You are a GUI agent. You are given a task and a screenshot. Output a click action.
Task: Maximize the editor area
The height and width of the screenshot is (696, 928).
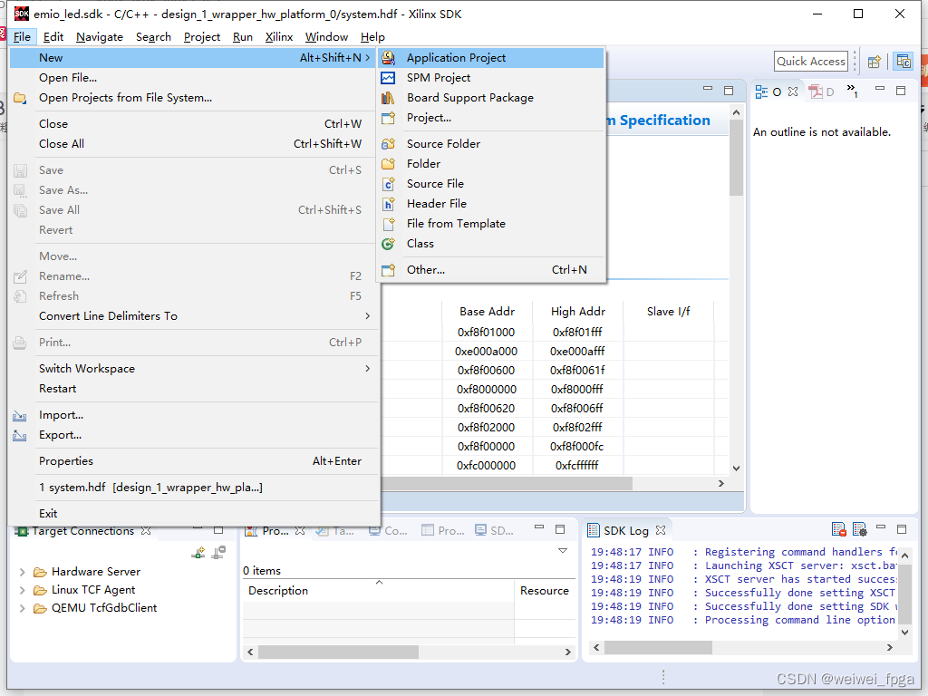click(729, 91)
